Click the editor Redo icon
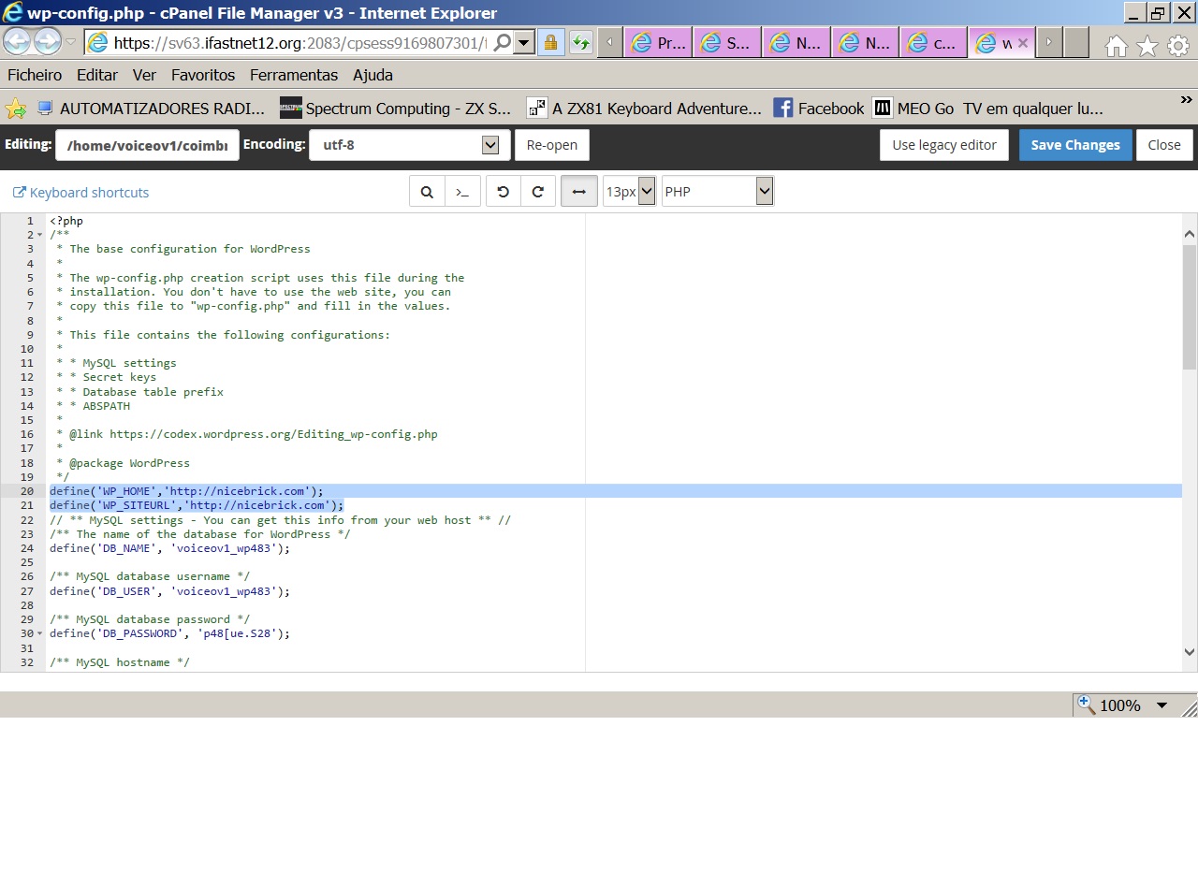The image size is (1198, 886). 538,192
